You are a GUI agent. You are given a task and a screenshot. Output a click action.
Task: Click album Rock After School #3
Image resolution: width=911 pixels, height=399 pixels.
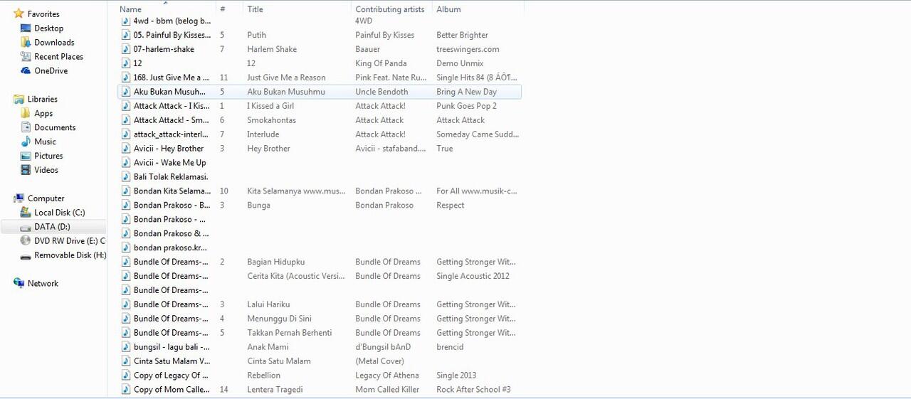(x=473, y=390)
